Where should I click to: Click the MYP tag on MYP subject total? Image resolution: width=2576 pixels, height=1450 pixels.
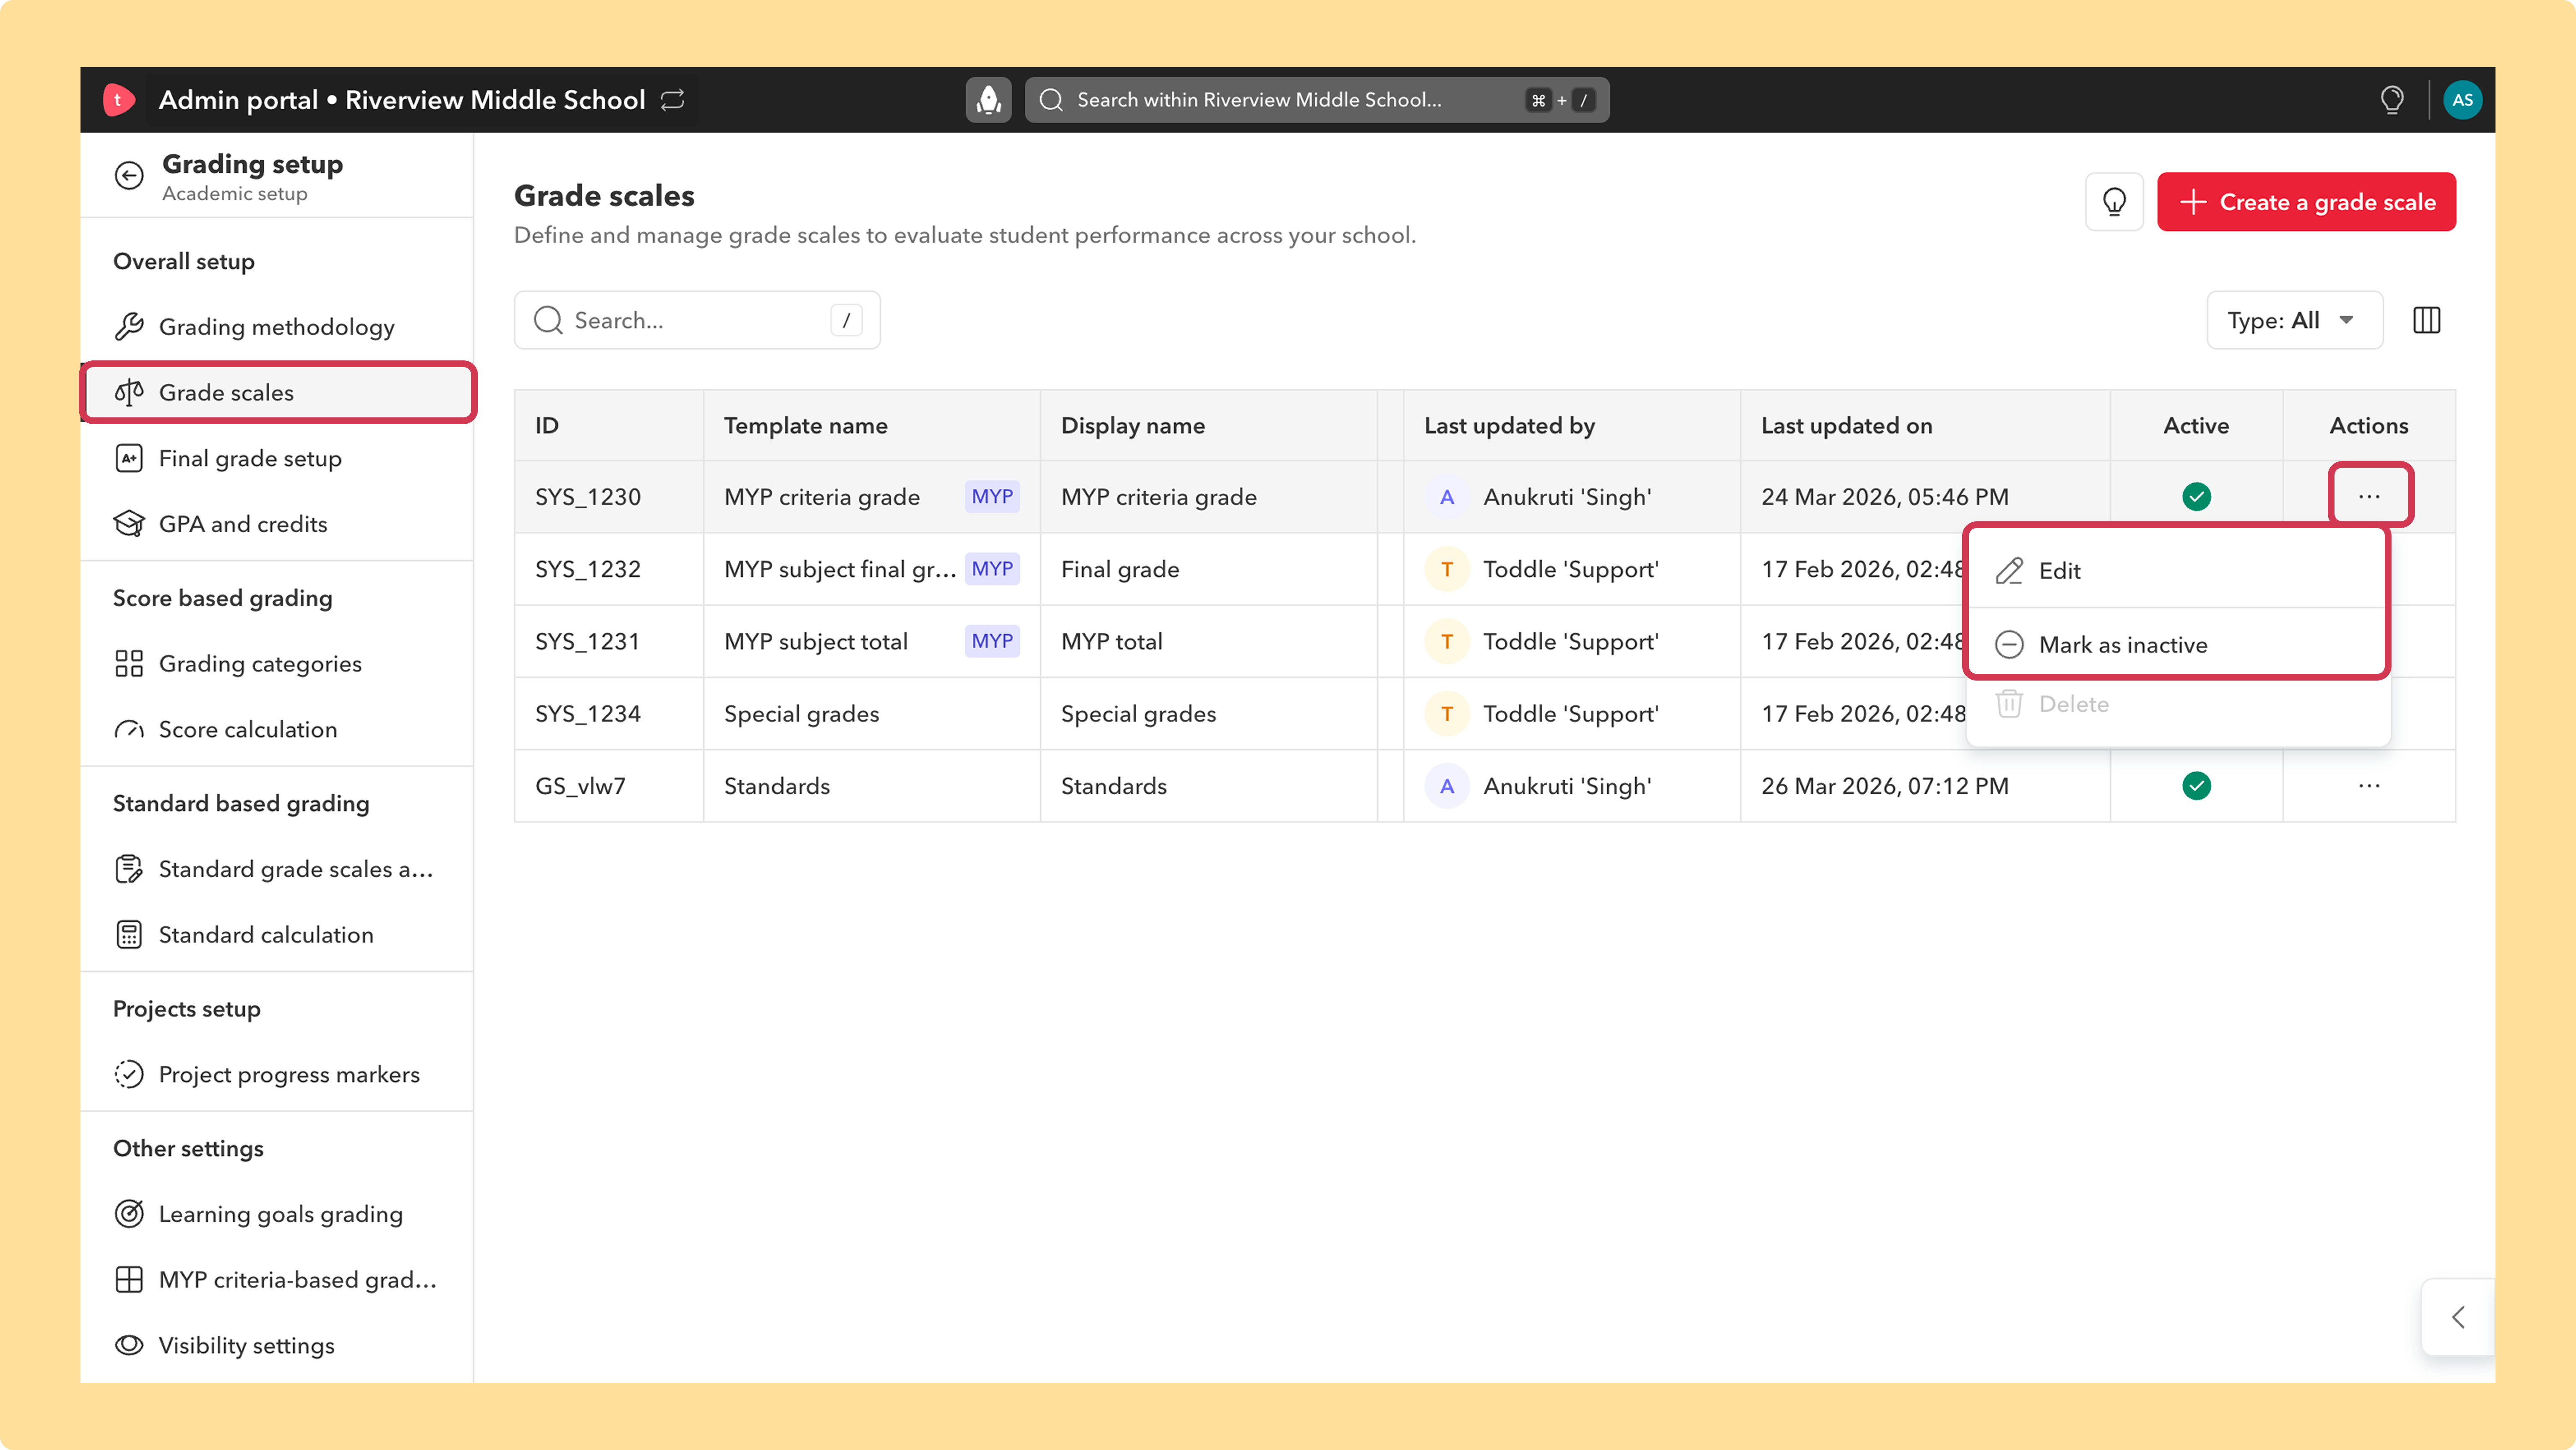pyautogui.click(x=992, y=642)
